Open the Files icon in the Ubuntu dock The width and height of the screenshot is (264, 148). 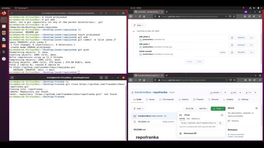4,26
